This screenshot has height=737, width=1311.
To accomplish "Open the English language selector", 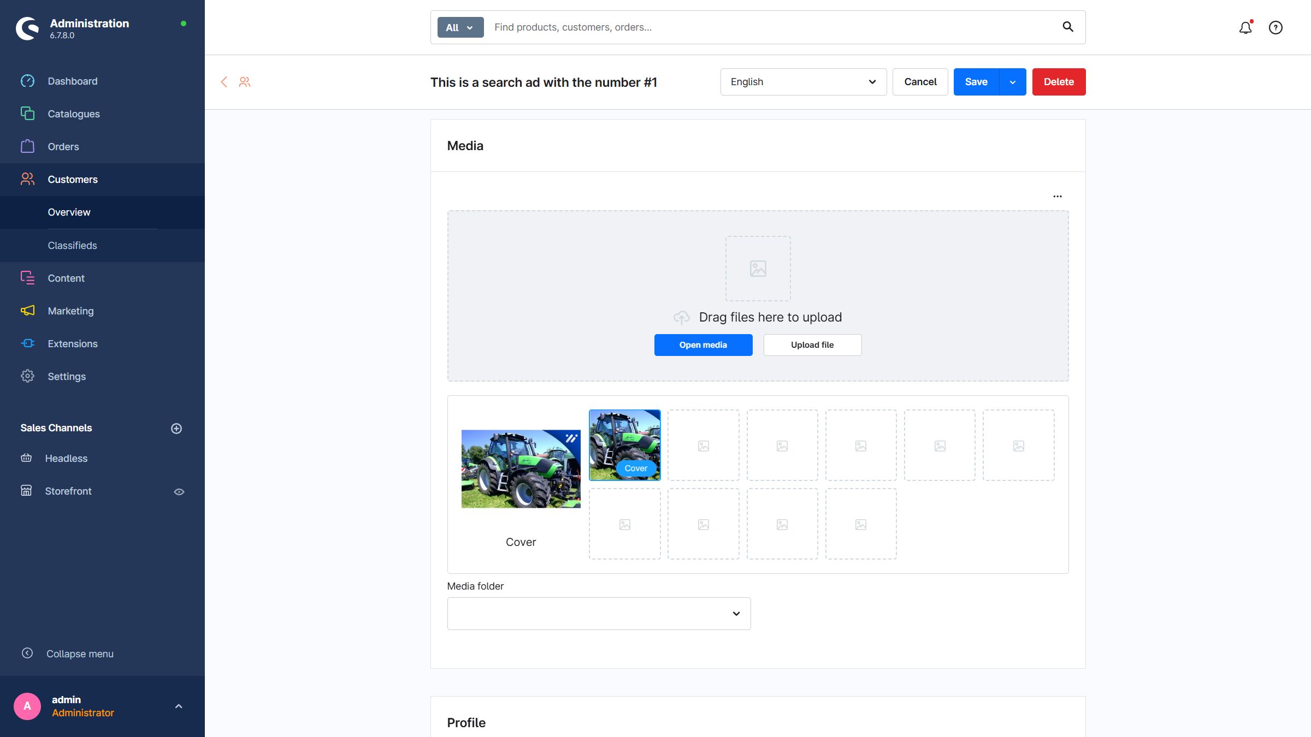I will point(803,82).
